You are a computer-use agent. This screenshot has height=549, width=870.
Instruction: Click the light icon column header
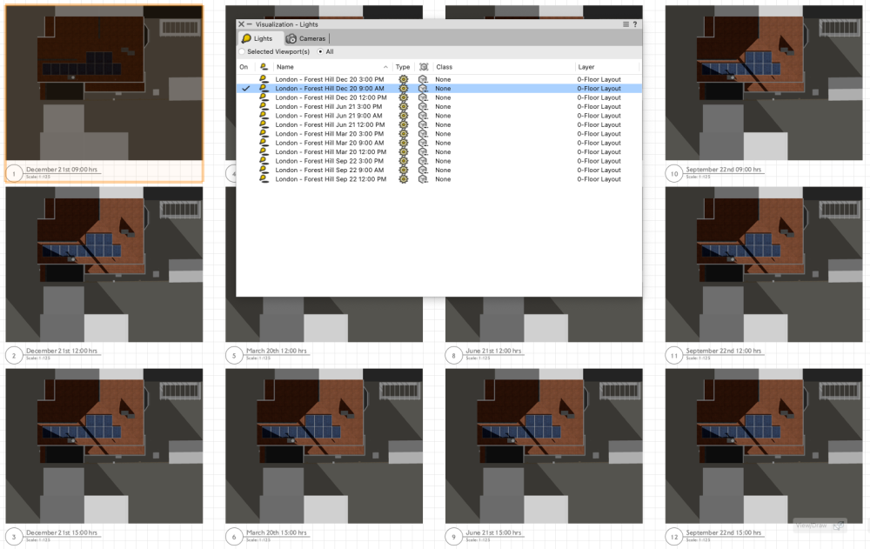tap(263, 67)
